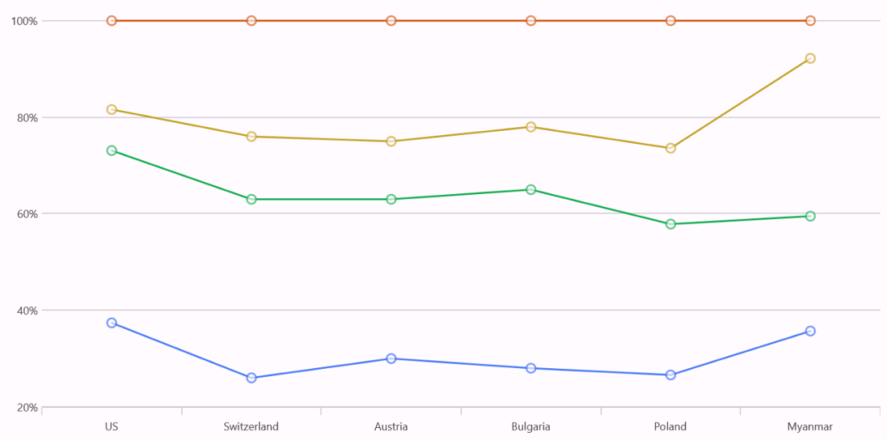Click the yellow point above Poland
The image size is (887, 440).
point(670,148)
